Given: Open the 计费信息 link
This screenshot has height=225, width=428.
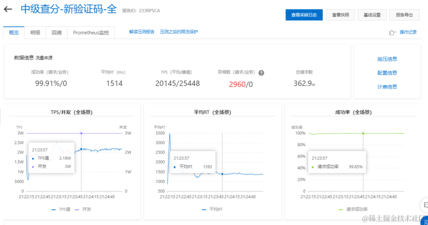Looking at the screenshot, I should [x=387, y=87].
